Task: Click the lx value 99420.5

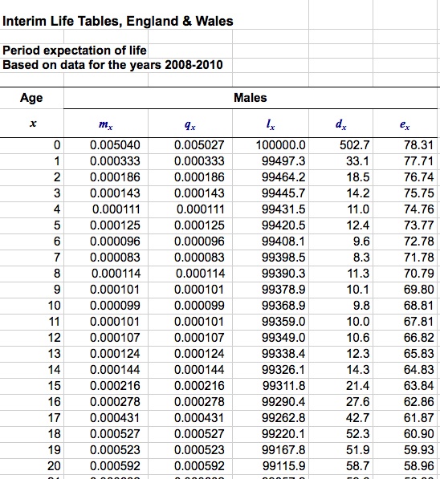Action: coord(283,225)
